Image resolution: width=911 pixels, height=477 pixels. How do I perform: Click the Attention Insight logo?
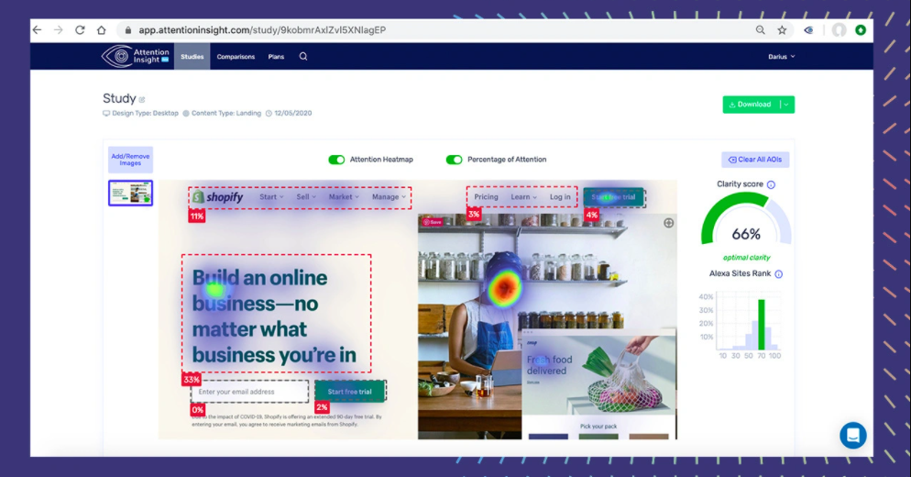click(136, 56)
